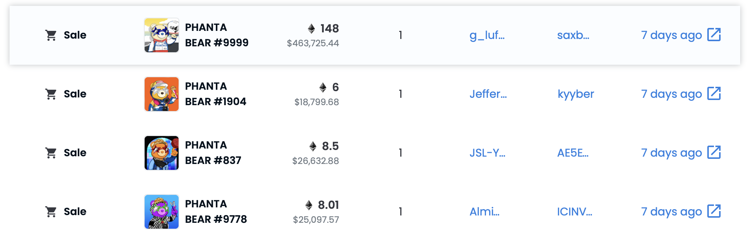Open seller profile g_luf...

coord(487,35)
